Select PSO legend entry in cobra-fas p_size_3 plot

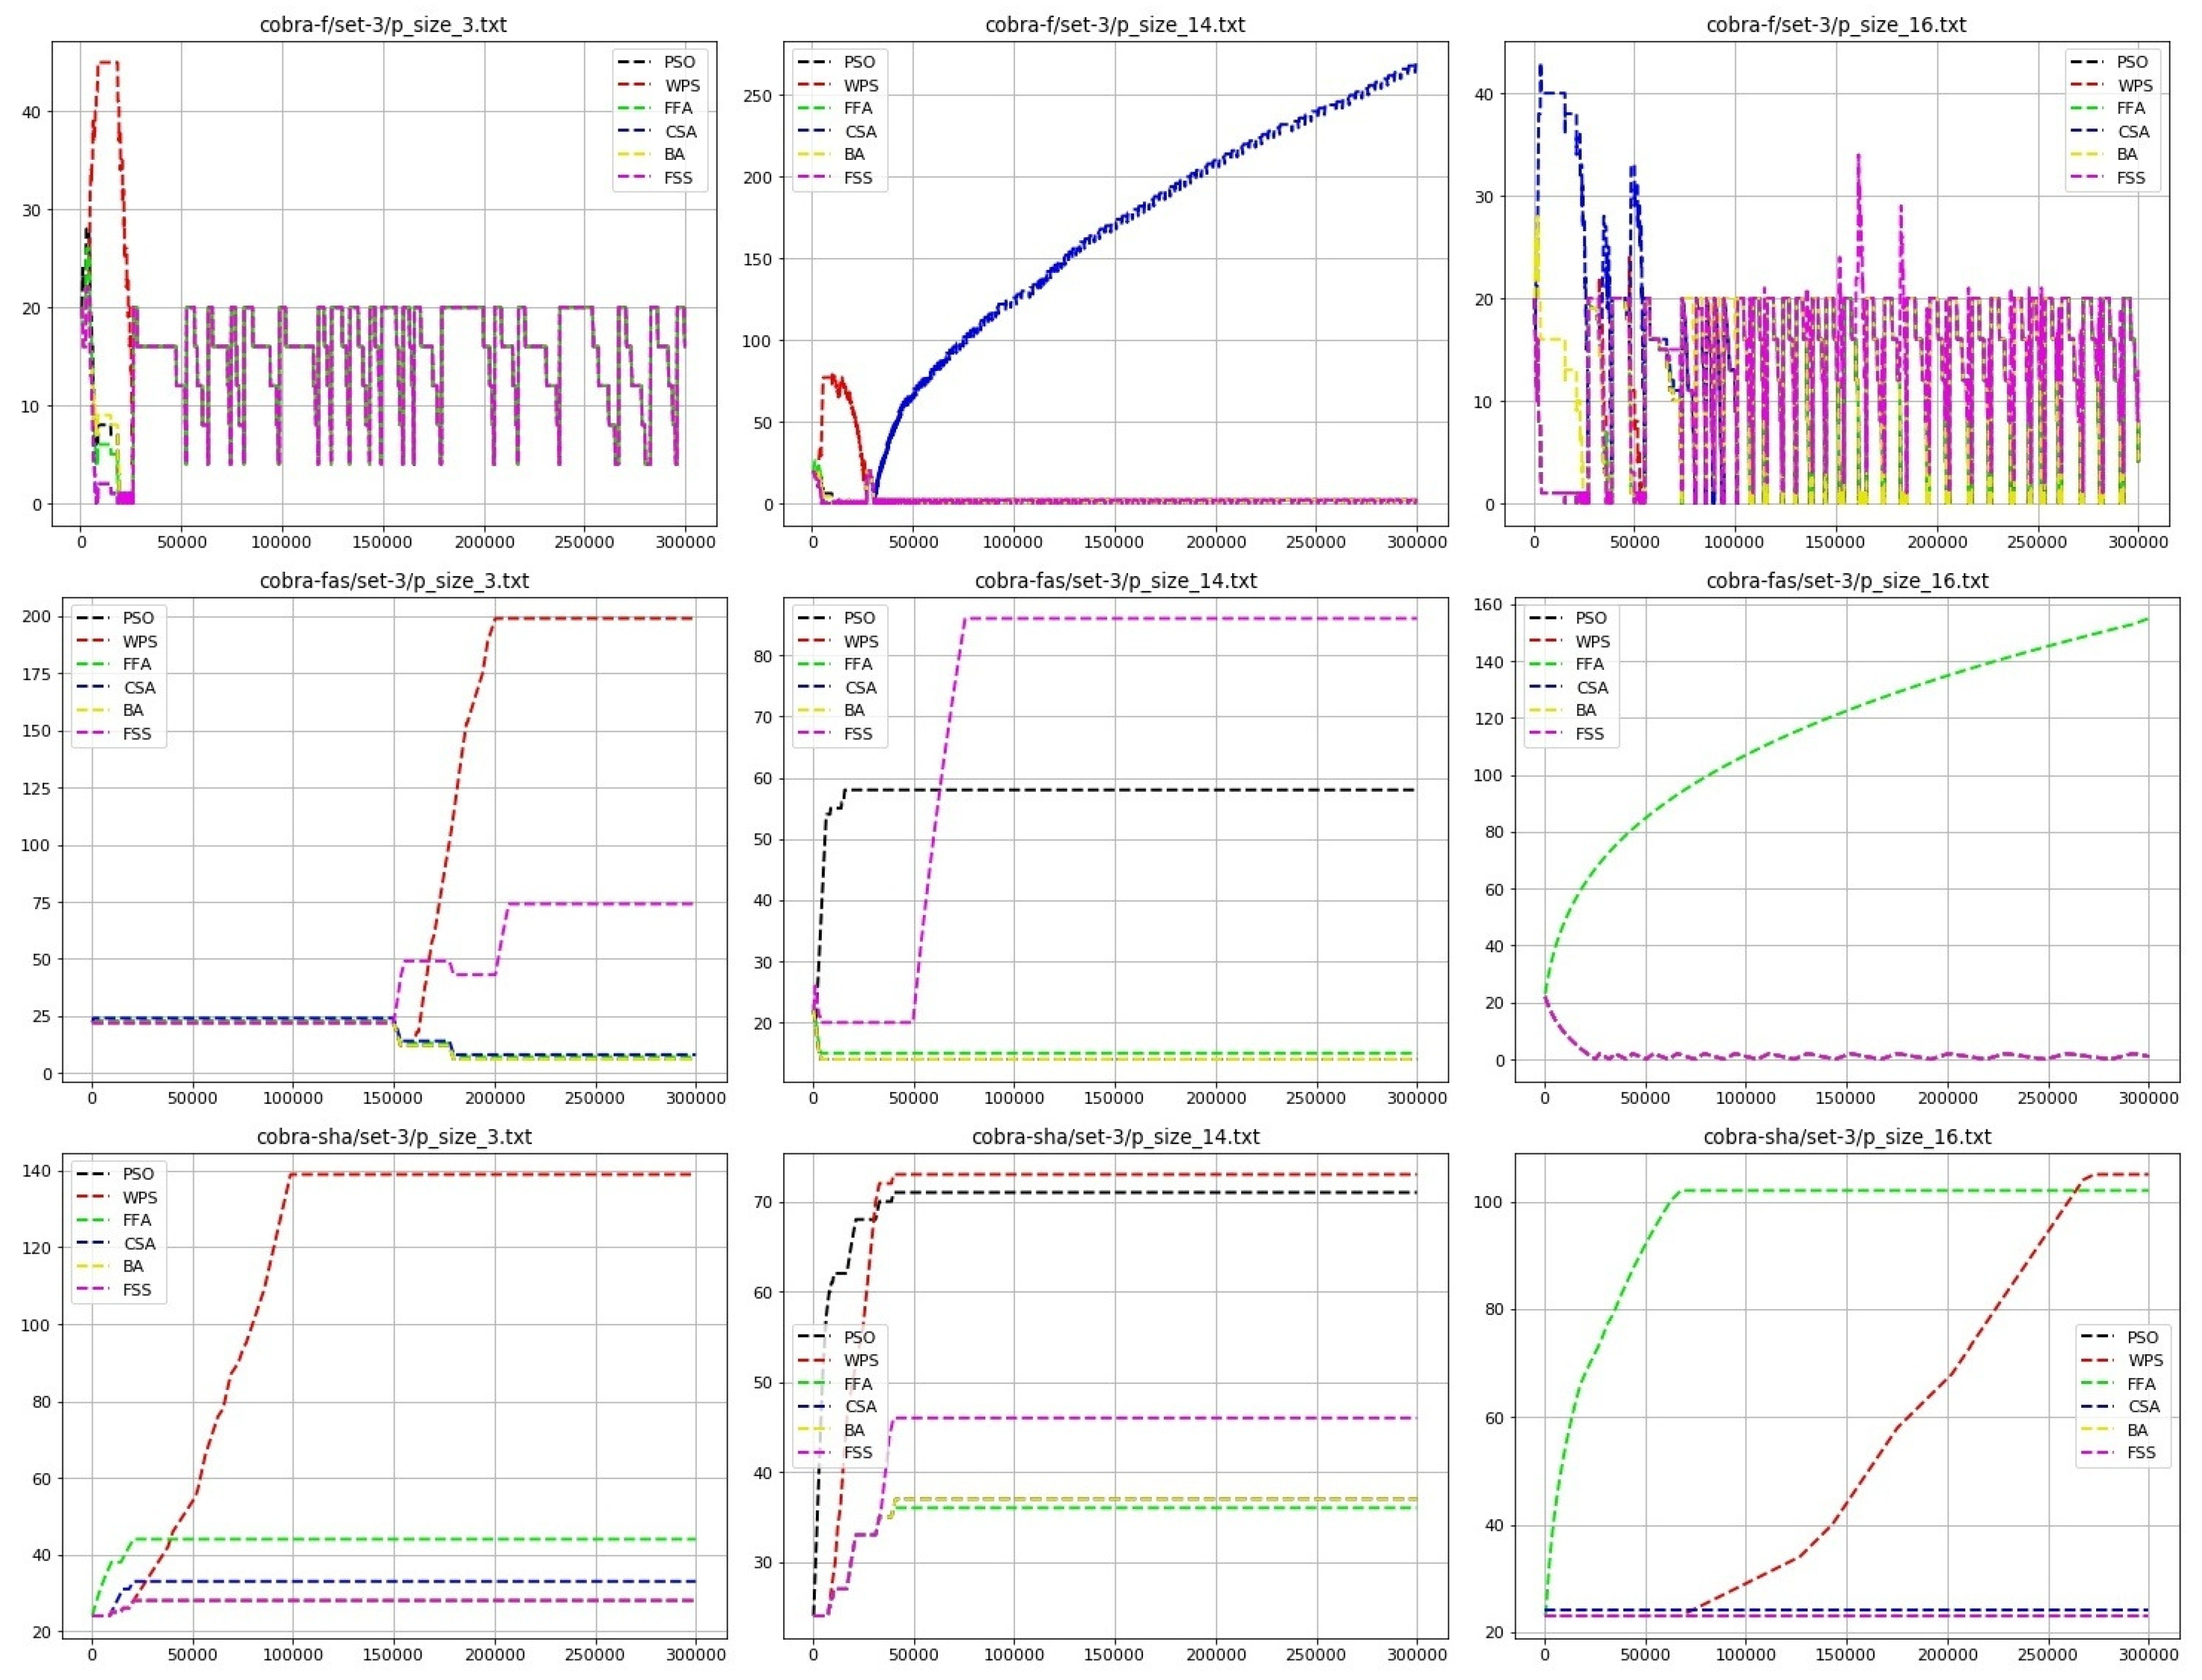(138, 618)
